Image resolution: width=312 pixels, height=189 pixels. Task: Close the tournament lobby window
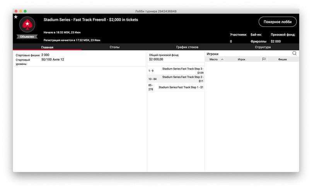click(16, 11)
